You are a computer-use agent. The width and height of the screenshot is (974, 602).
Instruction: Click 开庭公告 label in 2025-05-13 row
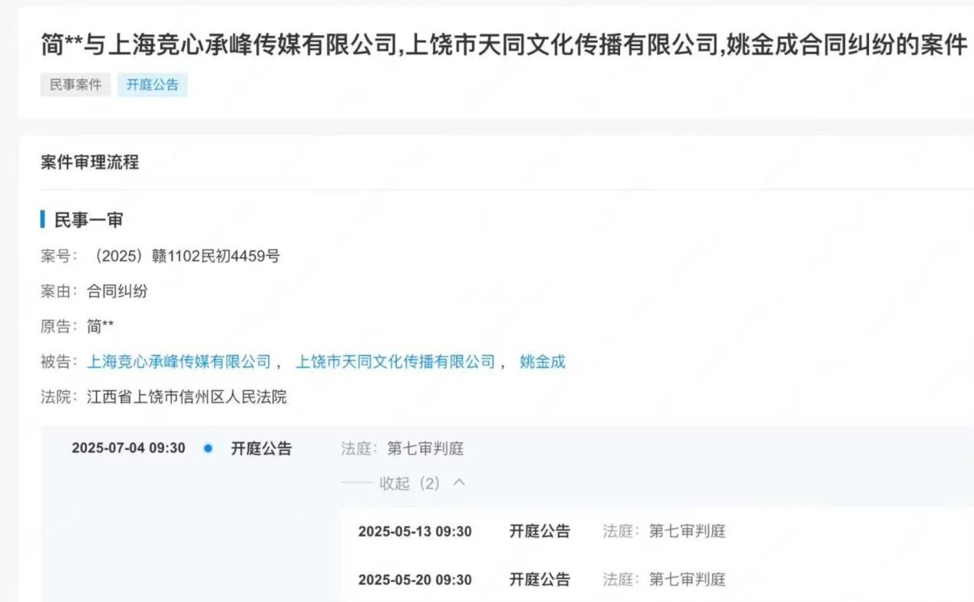[x=540, y=531]
